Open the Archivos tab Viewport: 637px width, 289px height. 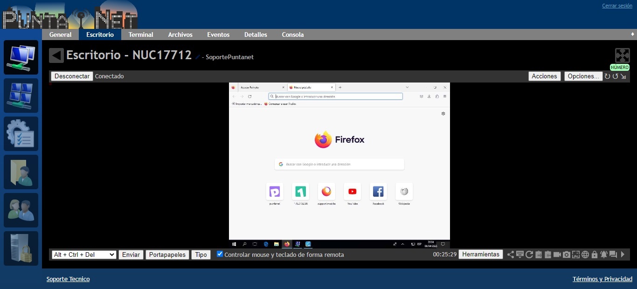pos(180,34)
